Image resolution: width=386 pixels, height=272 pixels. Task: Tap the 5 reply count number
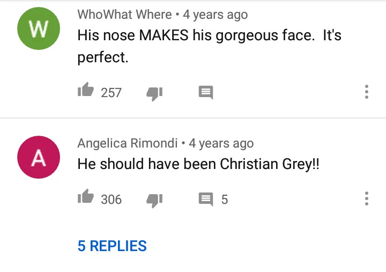coord(225,199)
